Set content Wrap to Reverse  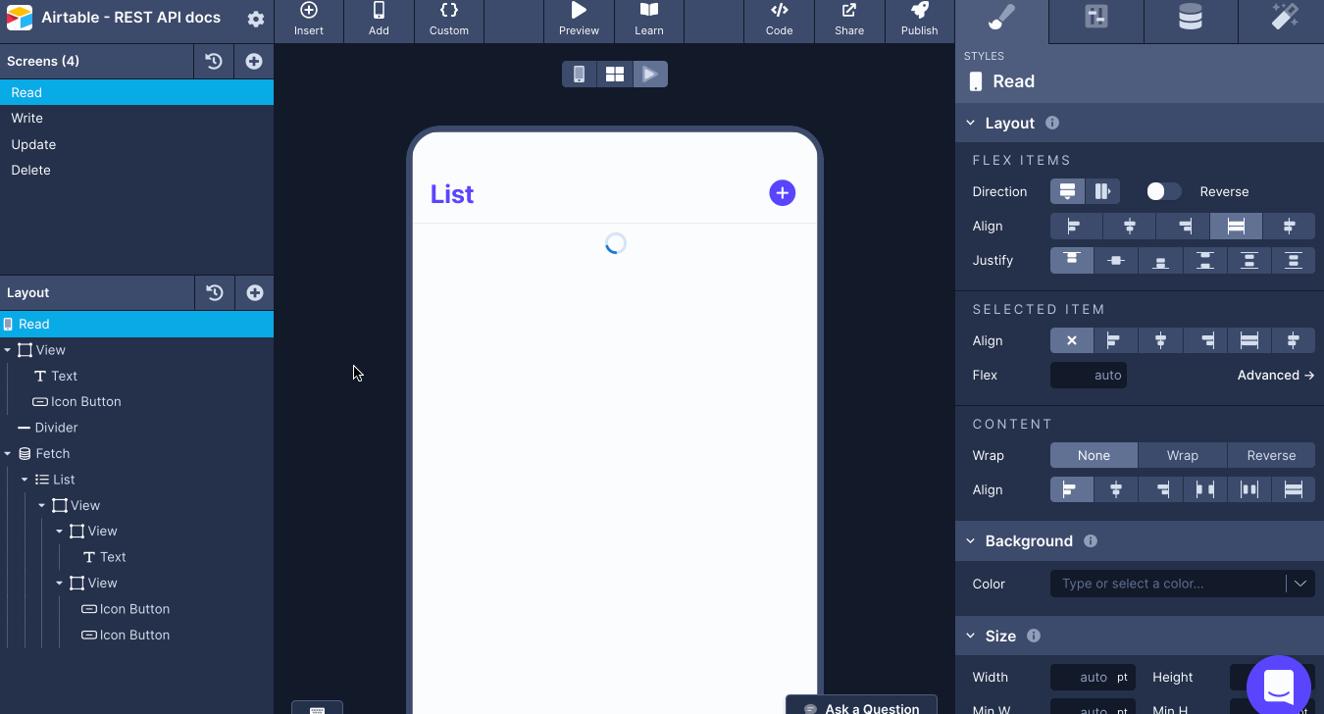[1271, 456]
